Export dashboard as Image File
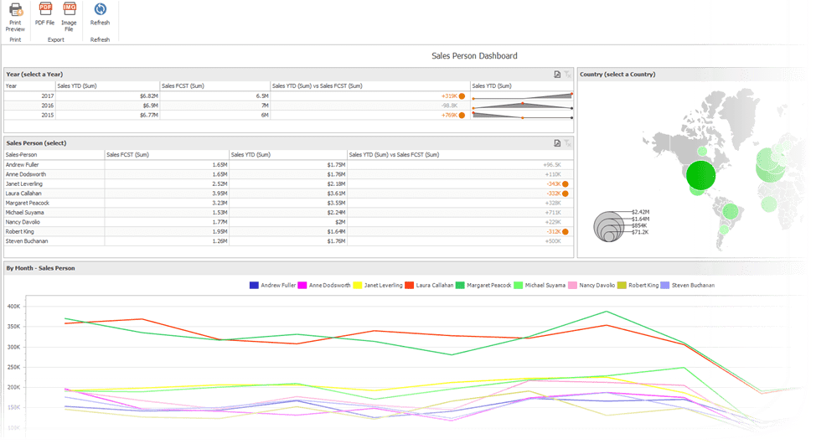Image resolution: width=816 pixels, height=444 pixels. pyautogui.click(x=69, y=18)
